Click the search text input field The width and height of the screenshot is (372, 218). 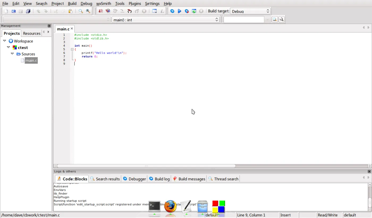(x=244, y=20)
